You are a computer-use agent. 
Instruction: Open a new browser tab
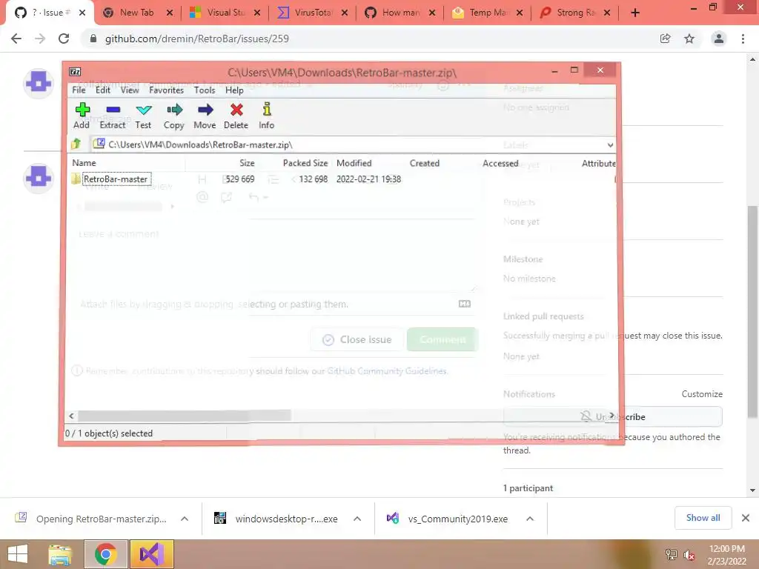point(635,13)
